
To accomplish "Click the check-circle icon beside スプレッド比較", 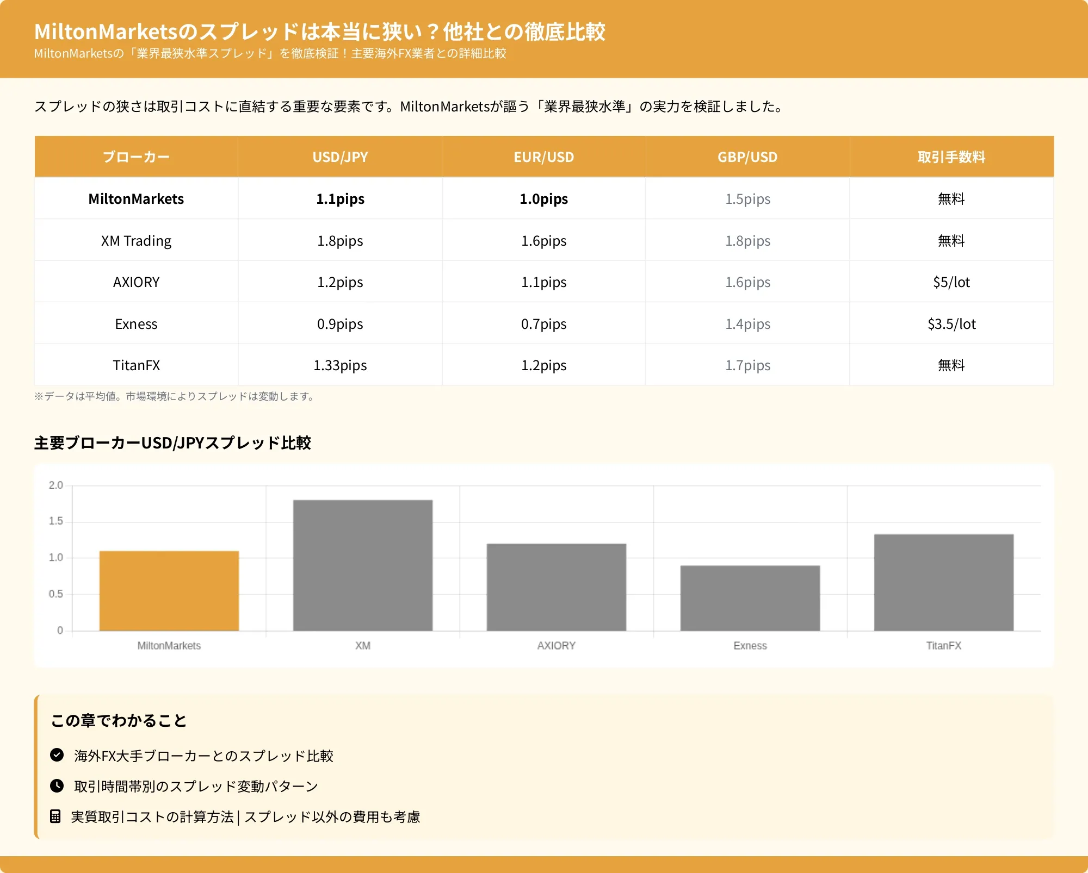I will pyautogui.click(x=57, y=755).
